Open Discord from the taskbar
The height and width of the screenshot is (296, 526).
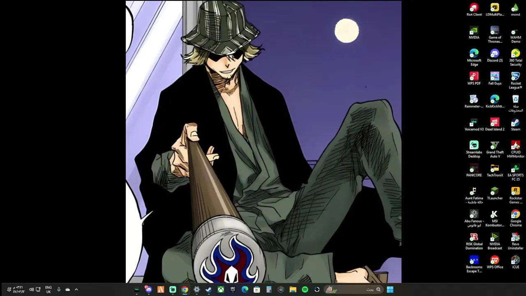click(x=148, y=289)
